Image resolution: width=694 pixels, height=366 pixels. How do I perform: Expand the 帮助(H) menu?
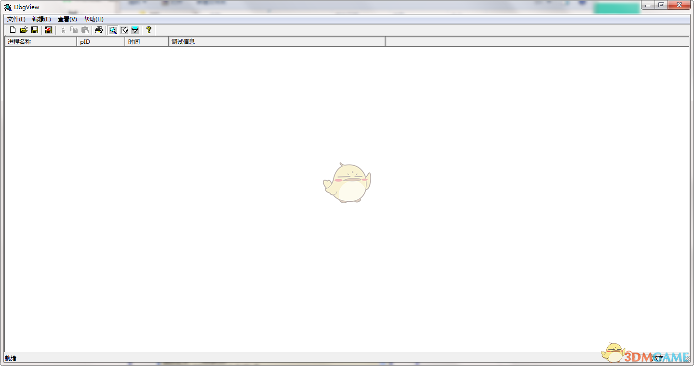(x=93, y=19)
